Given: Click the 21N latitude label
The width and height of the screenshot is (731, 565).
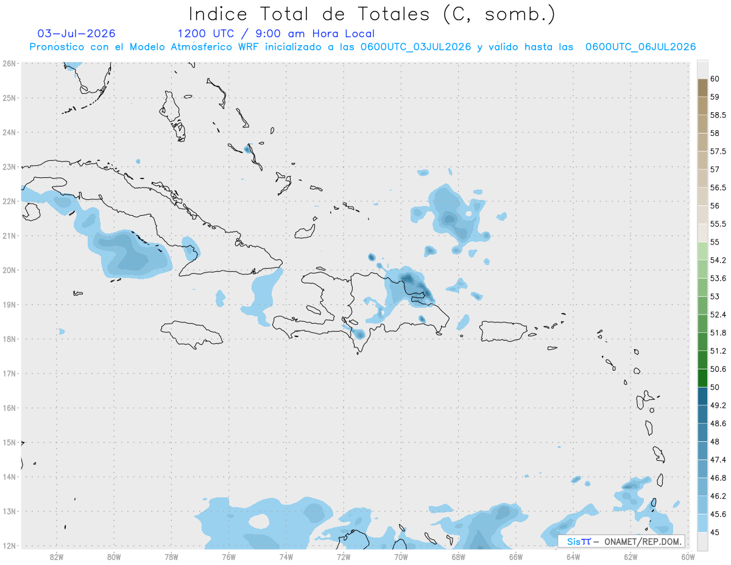Looking at the screenshot, I should tap(9, 236).
